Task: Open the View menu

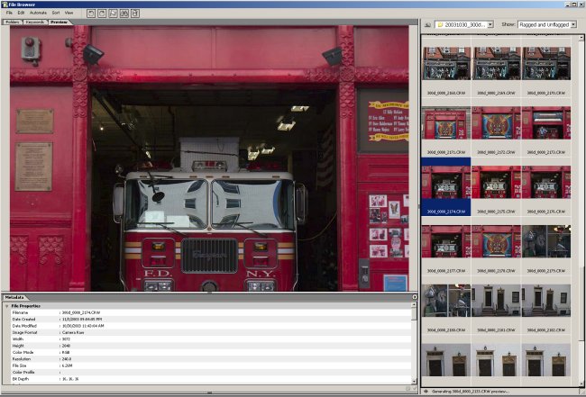Action: pos(69,13)
